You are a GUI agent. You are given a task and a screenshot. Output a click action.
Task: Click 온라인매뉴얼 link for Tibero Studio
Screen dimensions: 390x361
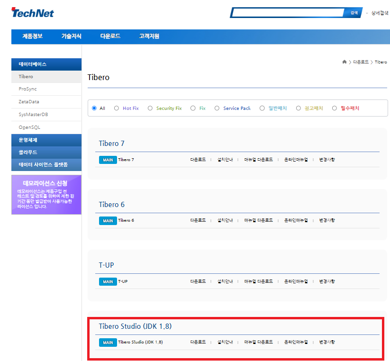click(x=296, y=342)
